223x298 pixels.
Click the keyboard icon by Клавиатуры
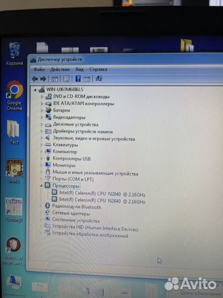point(48,145)
